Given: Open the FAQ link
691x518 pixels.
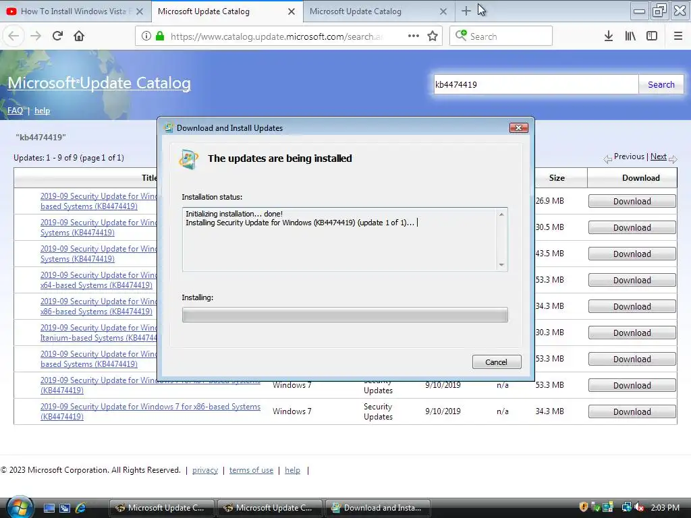Looking at the screenshot, I should click(15, 111).
